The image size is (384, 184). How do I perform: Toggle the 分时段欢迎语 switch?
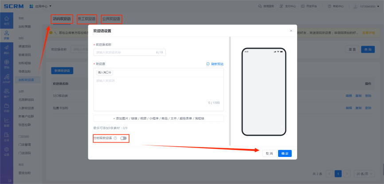[x=123, y=138]
